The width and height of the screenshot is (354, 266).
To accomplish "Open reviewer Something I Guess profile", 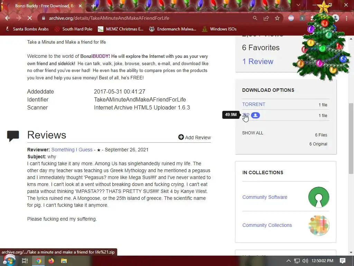I will (x=72, y=150).
